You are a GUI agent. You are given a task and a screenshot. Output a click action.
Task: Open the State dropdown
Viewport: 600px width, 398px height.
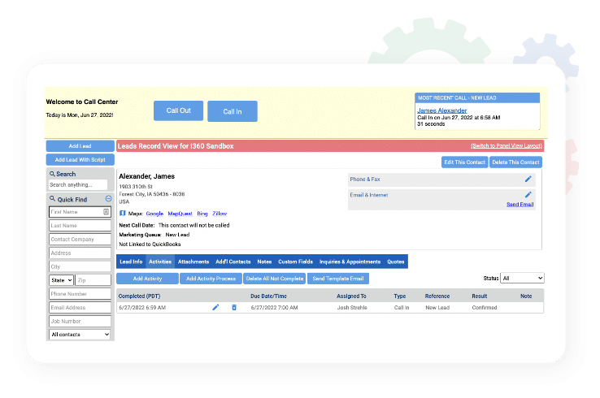61,280
